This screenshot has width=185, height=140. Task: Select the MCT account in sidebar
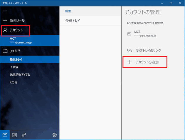[x=30, y=40]
